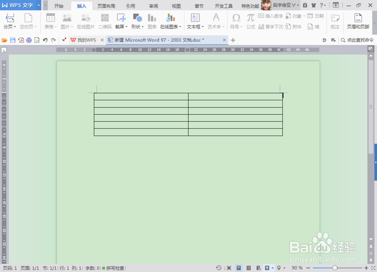Open online pictures (在线图片)
Image resolution: width=377 pixels, height=272 pixels.
[86, 21]
